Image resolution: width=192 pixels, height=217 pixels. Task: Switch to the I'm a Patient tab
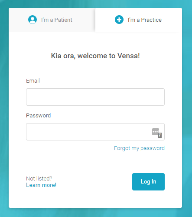[x=52, y=20]
